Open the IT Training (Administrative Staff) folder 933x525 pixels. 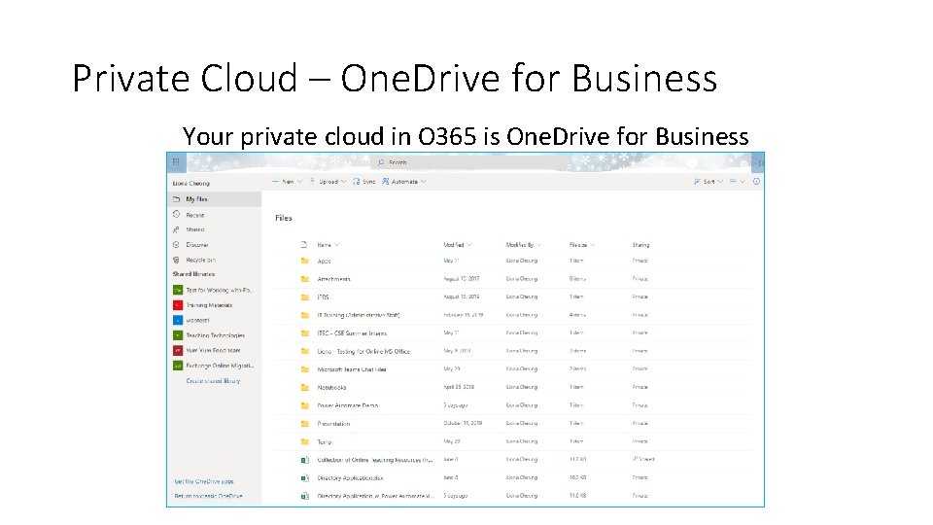coord(359,315)
